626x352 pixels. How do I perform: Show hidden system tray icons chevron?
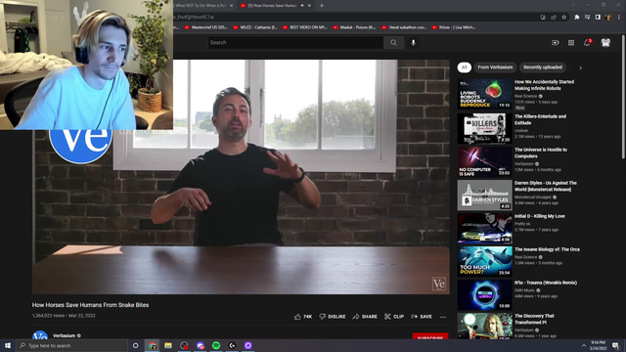(583, 345)
